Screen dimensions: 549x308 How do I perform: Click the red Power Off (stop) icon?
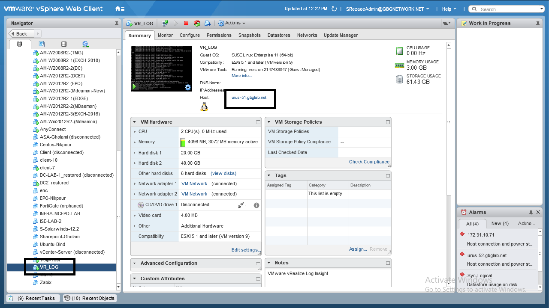click(186, 23)
